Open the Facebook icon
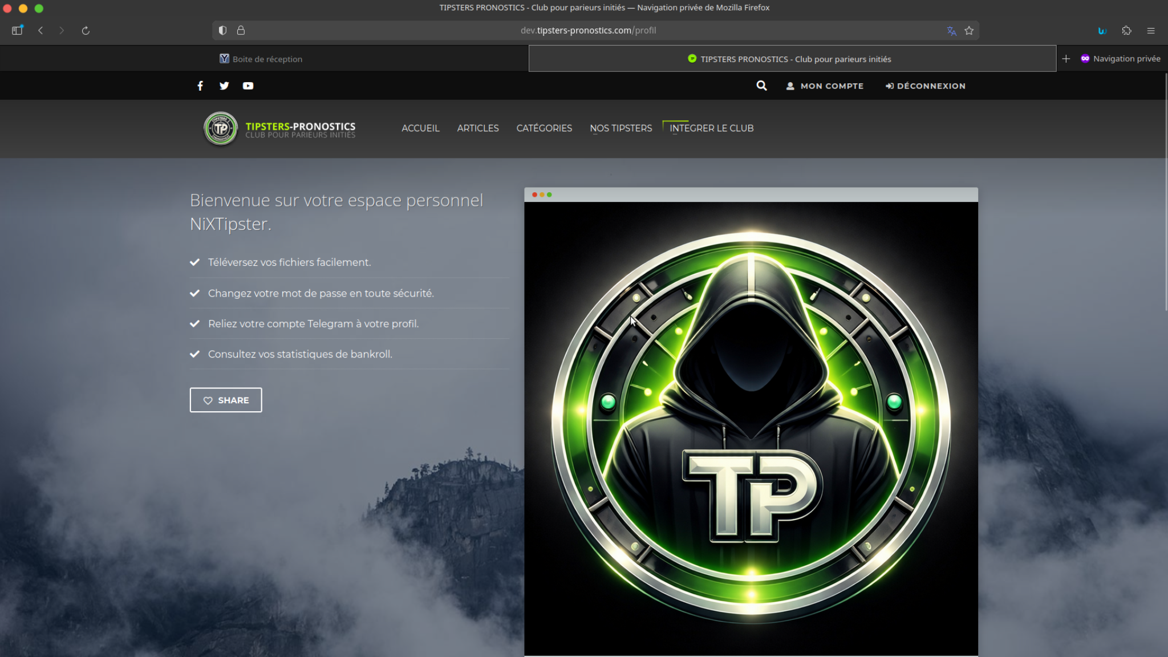1168x657 pixels. point(200,86)
